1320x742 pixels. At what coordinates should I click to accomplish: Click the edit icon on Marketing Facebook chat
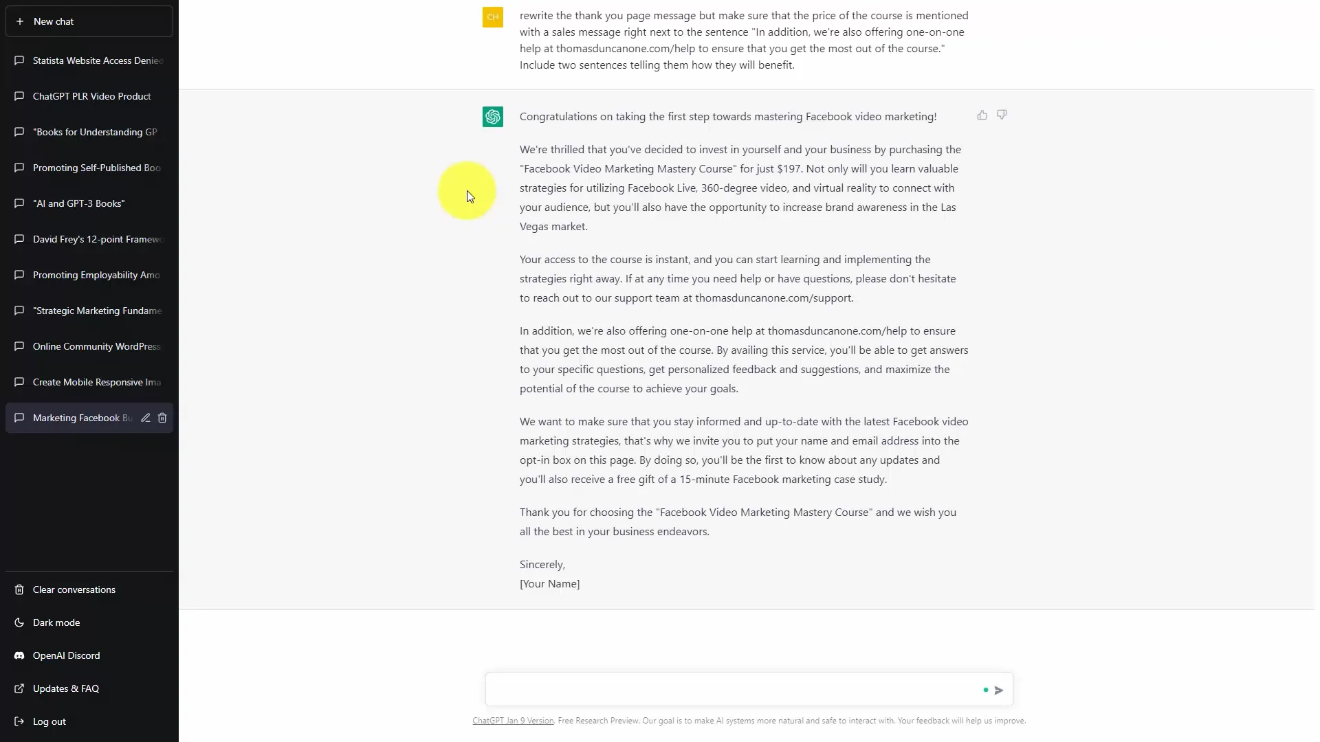point(145,418)
